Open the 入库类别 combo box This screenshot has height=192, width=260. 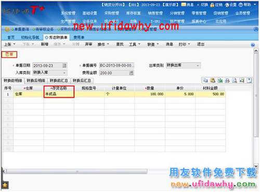[50, 73]
